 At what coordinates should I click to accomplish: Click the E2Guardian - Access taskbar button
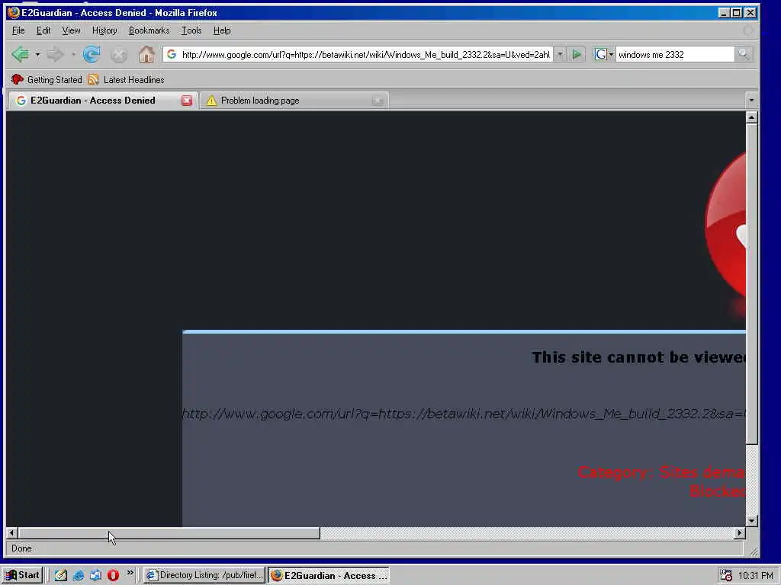(329, 576)
